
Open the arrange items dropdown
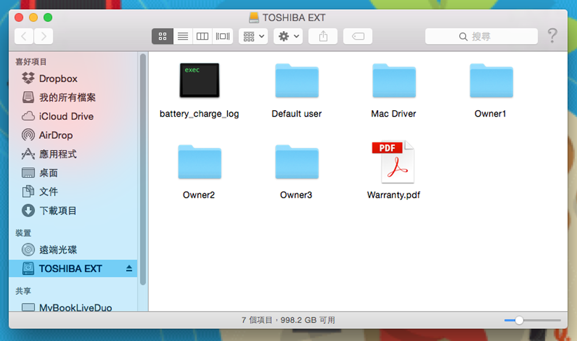pos(253,36)
